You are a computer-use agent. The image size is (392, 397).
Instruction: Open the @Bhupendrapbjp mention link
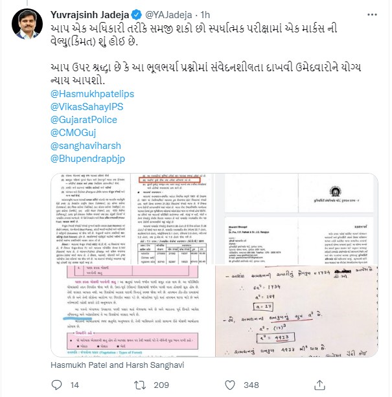[x=88, y=159]
